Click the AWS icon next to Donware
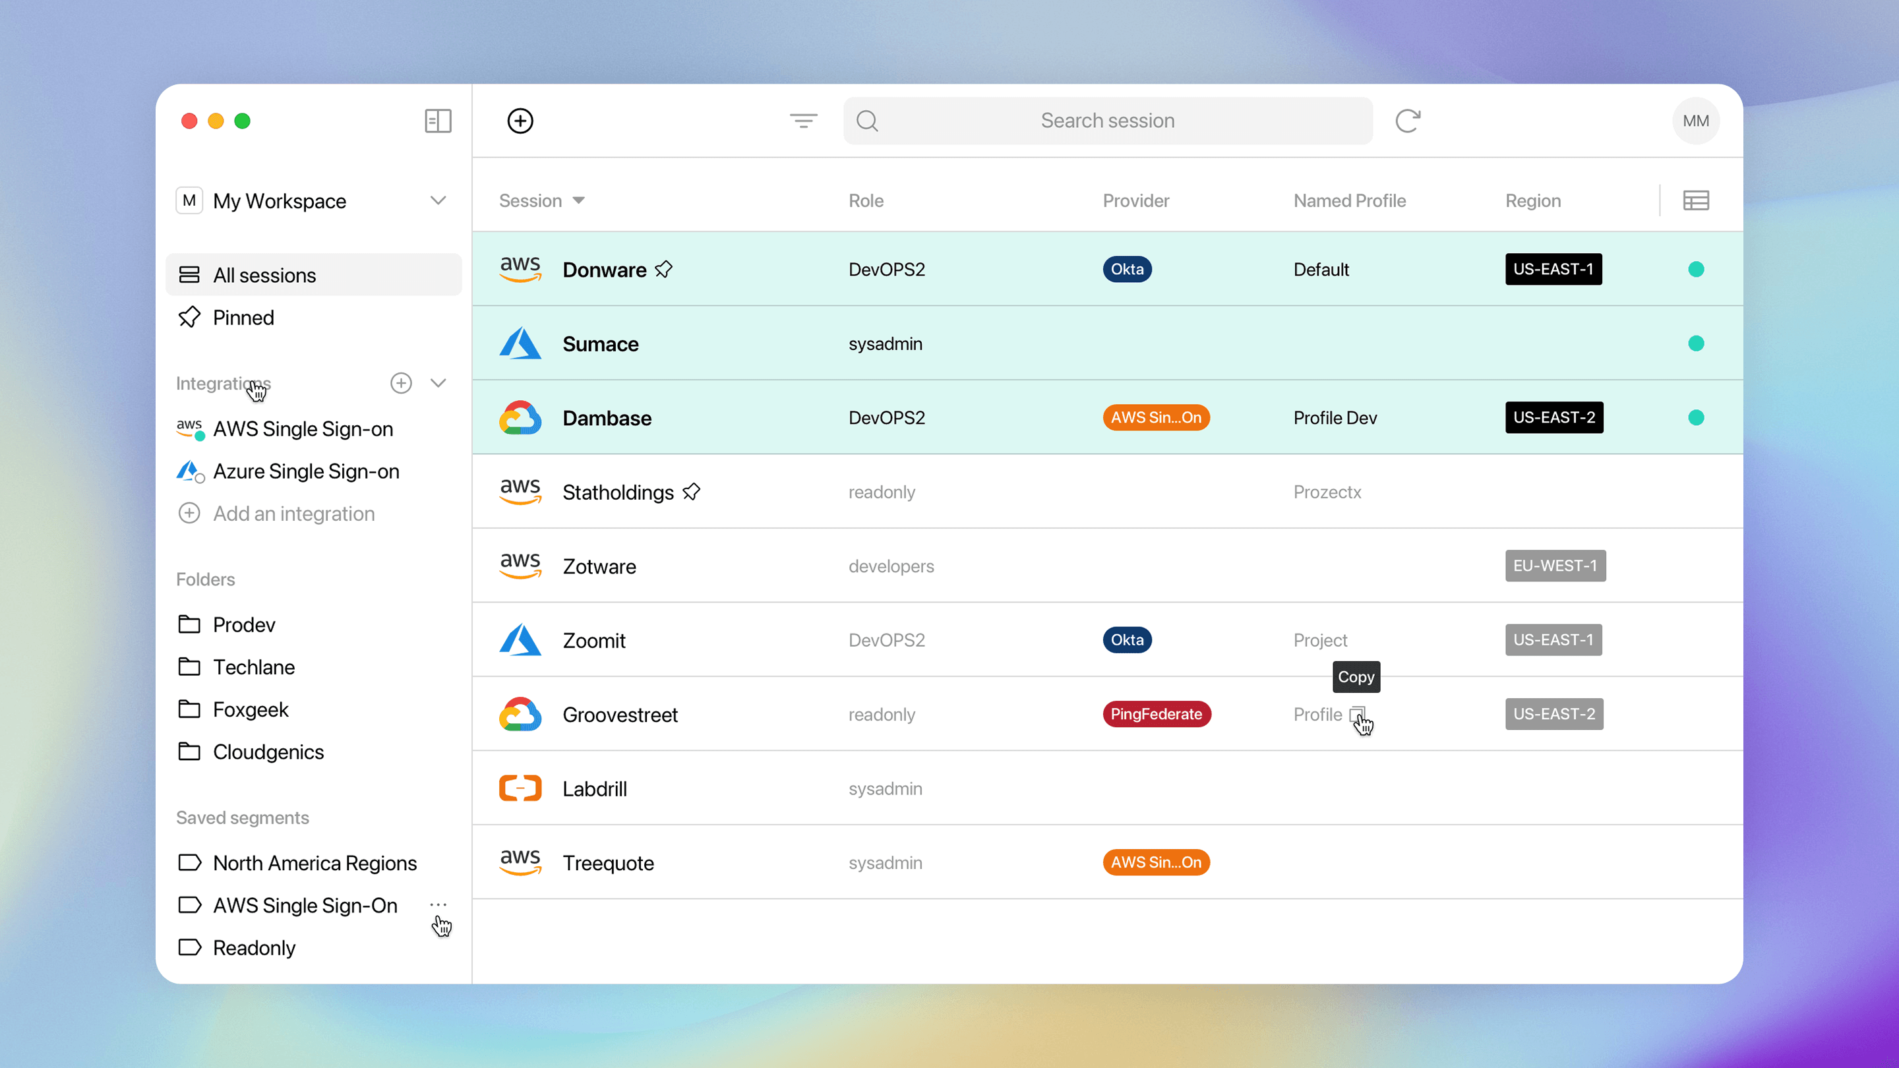Viewport: 1899px width, 1068px height. 520,269
